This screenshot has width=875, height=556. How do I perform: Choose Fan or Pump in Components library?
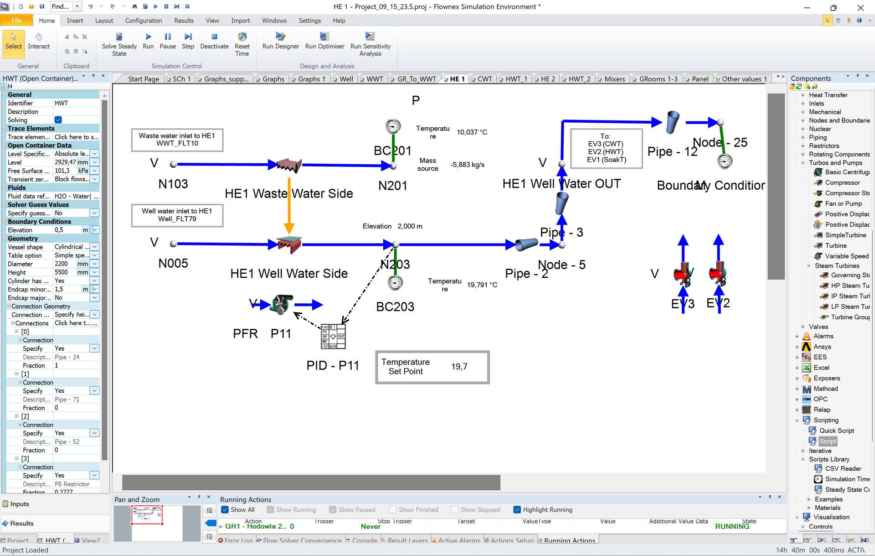pyautogui.click(x=843, y=203)
